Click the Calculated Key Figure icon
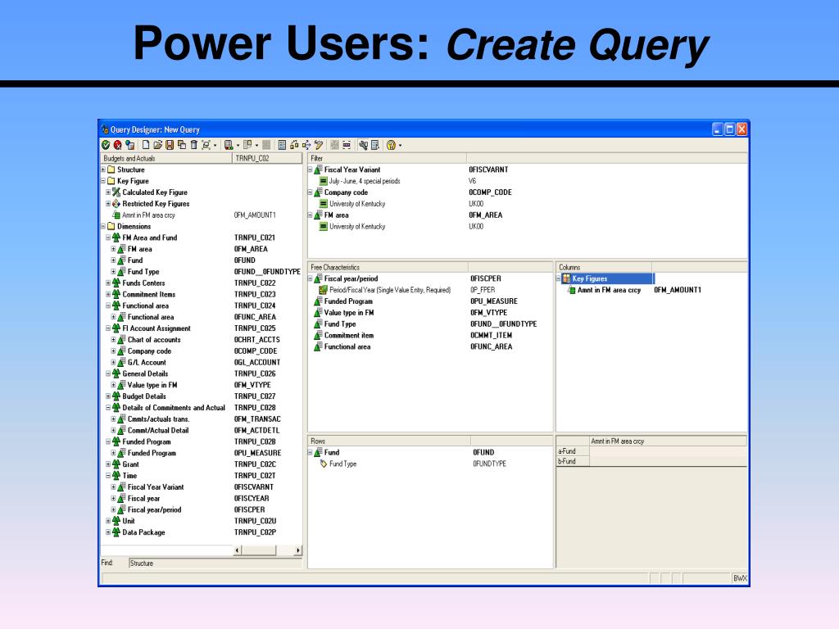The height and width of the screenshot is (629, 839). [116, 192]
